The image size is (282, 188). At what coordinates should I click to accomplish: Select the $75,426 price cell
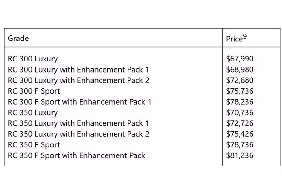coord(240,134)
